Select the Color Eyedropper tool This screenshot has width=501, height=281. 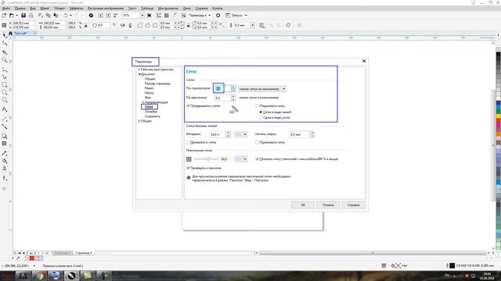[x=5, y=153]
